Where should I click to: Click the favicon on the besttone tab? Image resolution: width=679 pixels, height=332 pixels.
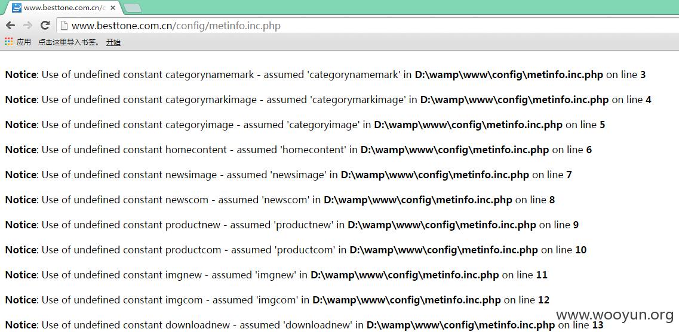point(17,7)
